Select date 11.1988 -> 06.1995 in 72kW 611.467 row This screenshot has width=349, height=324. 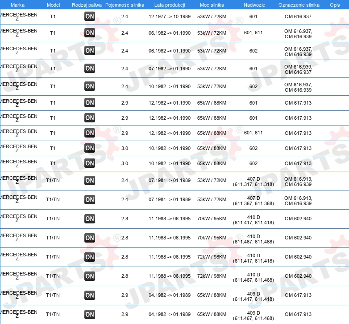pyautogui.click(x=170, y=276)
